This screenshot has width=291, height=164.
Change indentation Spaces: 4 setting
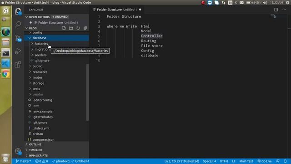[209, 161]
